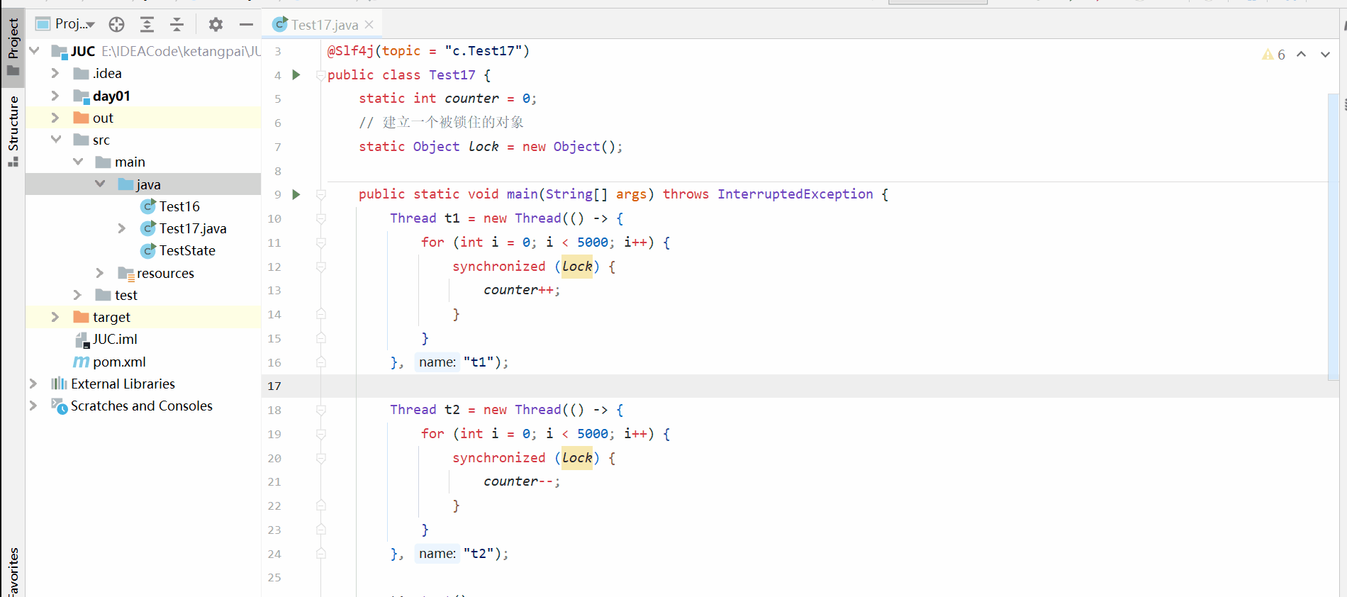Click run gutter icon beside main method
This screenshot has width=1347, height=597.
296,194
